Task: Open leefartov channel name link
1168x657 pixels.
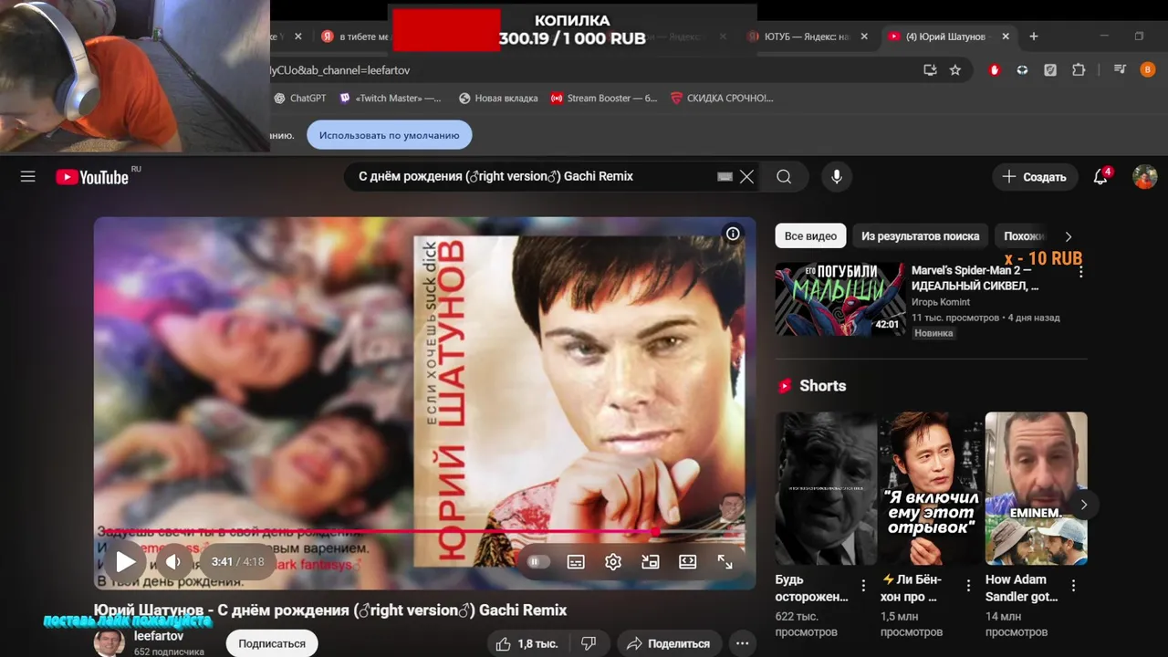Action: click(x=159, y=636)
